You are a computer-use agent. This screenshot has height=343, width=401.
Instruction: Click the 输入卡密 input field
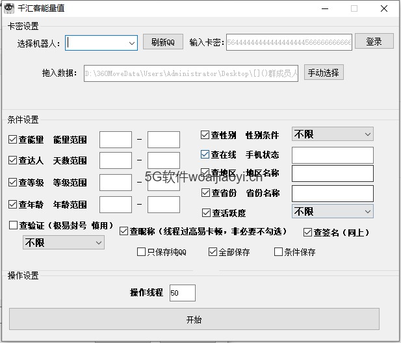(x=289, y=42)
